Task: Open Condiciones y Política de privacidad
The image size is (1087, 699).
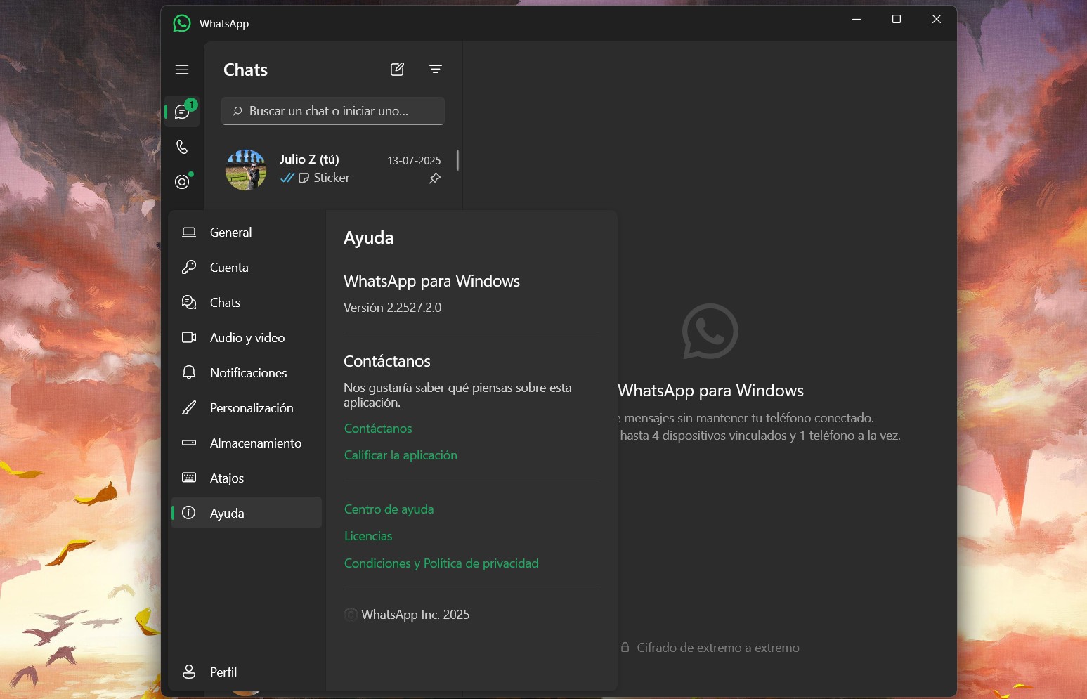Action: click(x=441, y=563)
